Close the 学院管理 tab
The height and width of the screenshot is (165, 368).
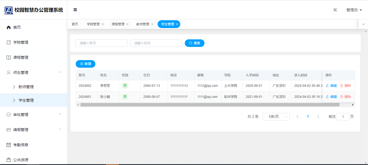coord(103,24)
